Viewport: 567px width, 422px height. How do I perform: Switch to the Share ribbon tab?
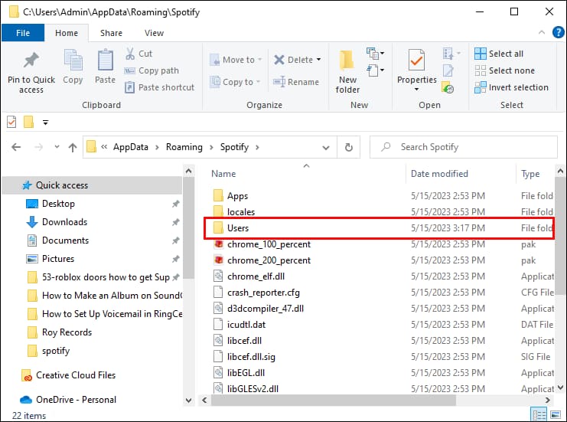coord(111,33)
